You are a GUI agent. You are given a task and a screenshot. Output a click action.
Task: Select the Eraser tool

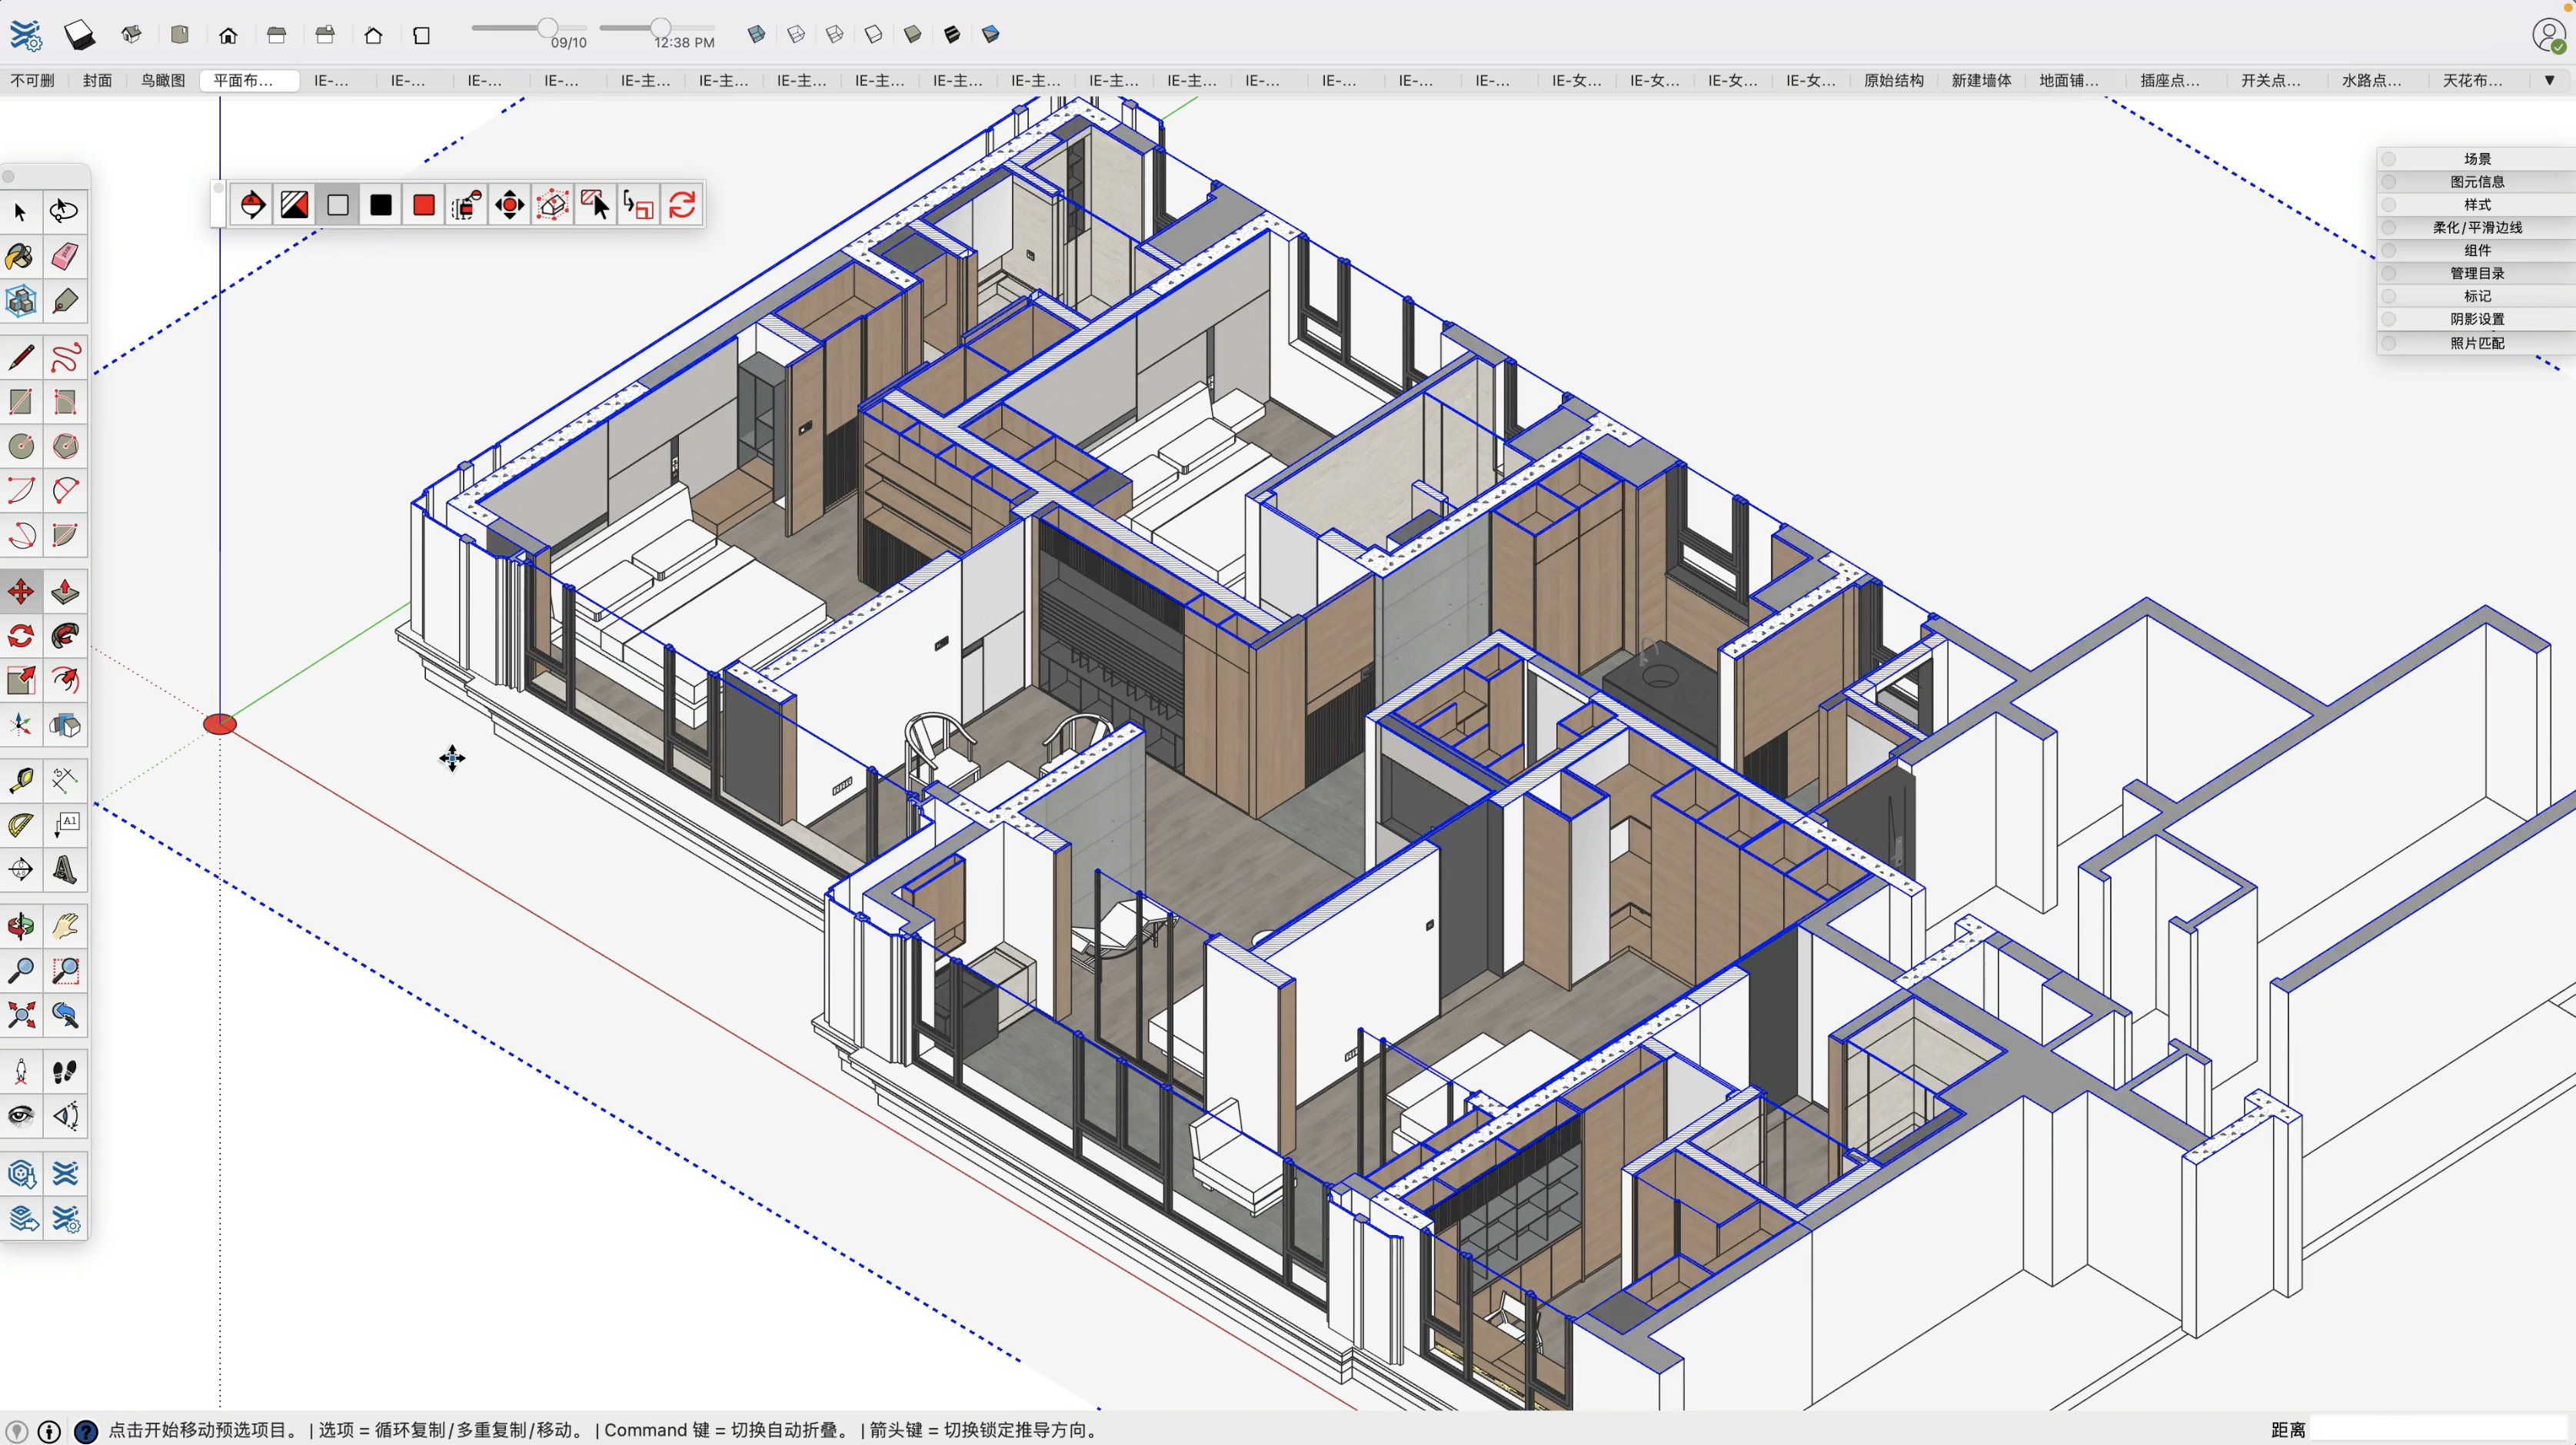tap(65, 256)
